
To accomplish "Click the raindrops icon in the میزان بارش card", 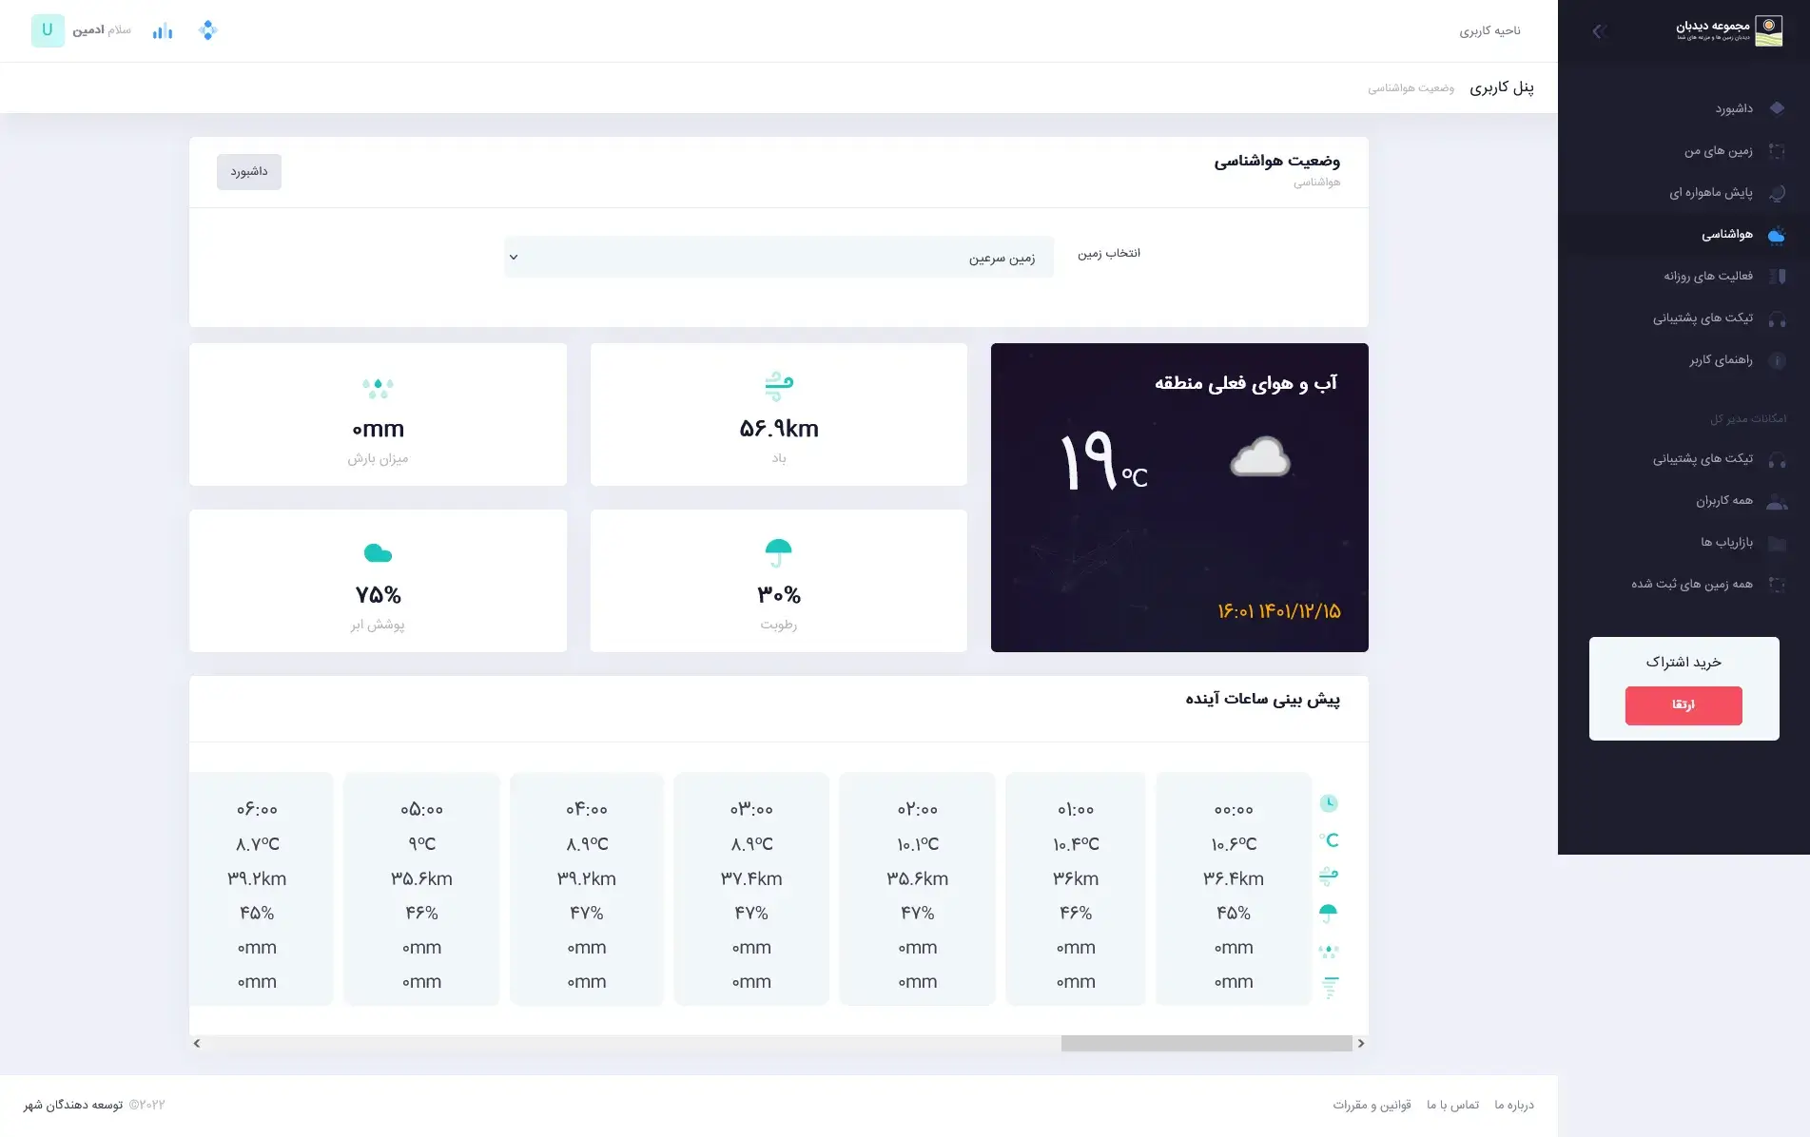I will (378, 387).
